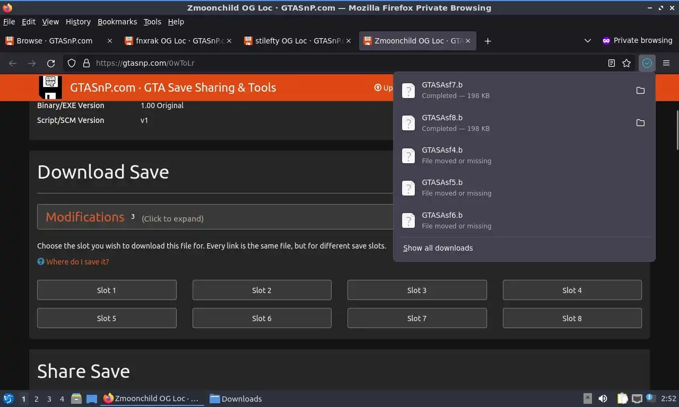Select GTASAsf5.b download entry
This screenshot has height=407, width=679.
[x=524, y=188]
